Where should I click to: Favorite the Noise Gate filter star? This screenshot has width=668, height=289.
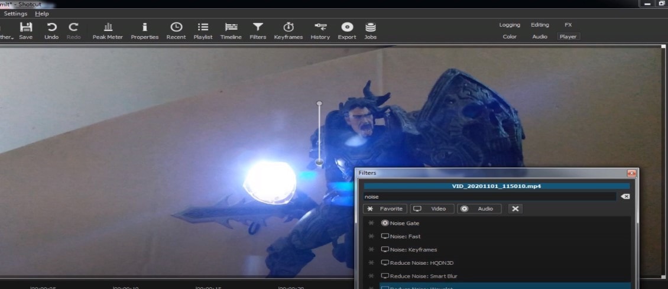pyautogui.click(x=371, y=223)
